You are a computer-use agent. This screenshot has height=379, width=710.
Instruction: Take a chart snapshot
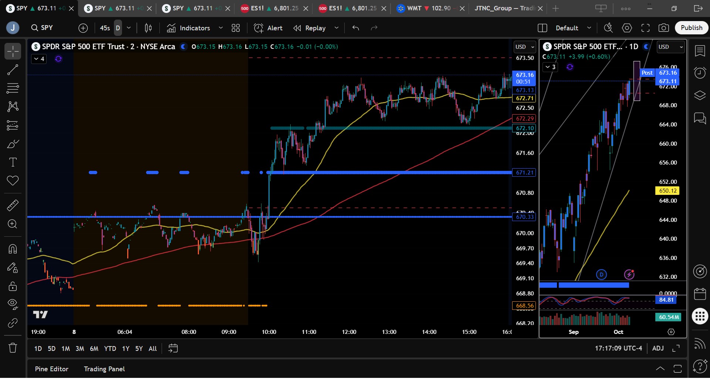pyautogui.click(x=664, y=28)
